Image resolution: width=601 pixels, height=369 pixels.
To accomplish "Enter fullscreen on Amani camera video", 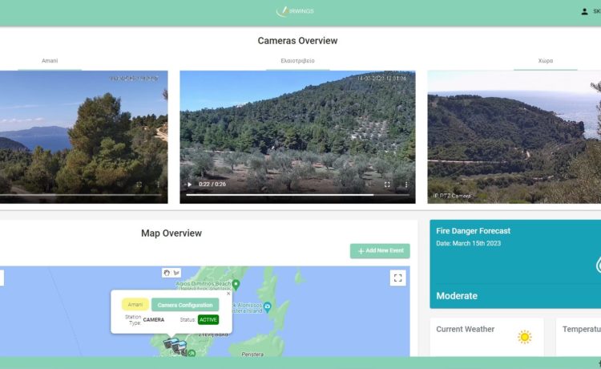I will pyautogui.click(x=139, y=184).
